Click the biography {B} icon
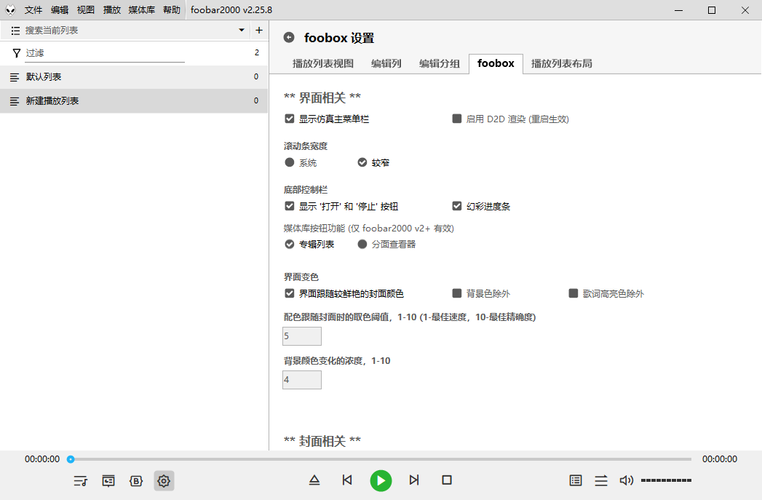 click(x=136, y=481)
